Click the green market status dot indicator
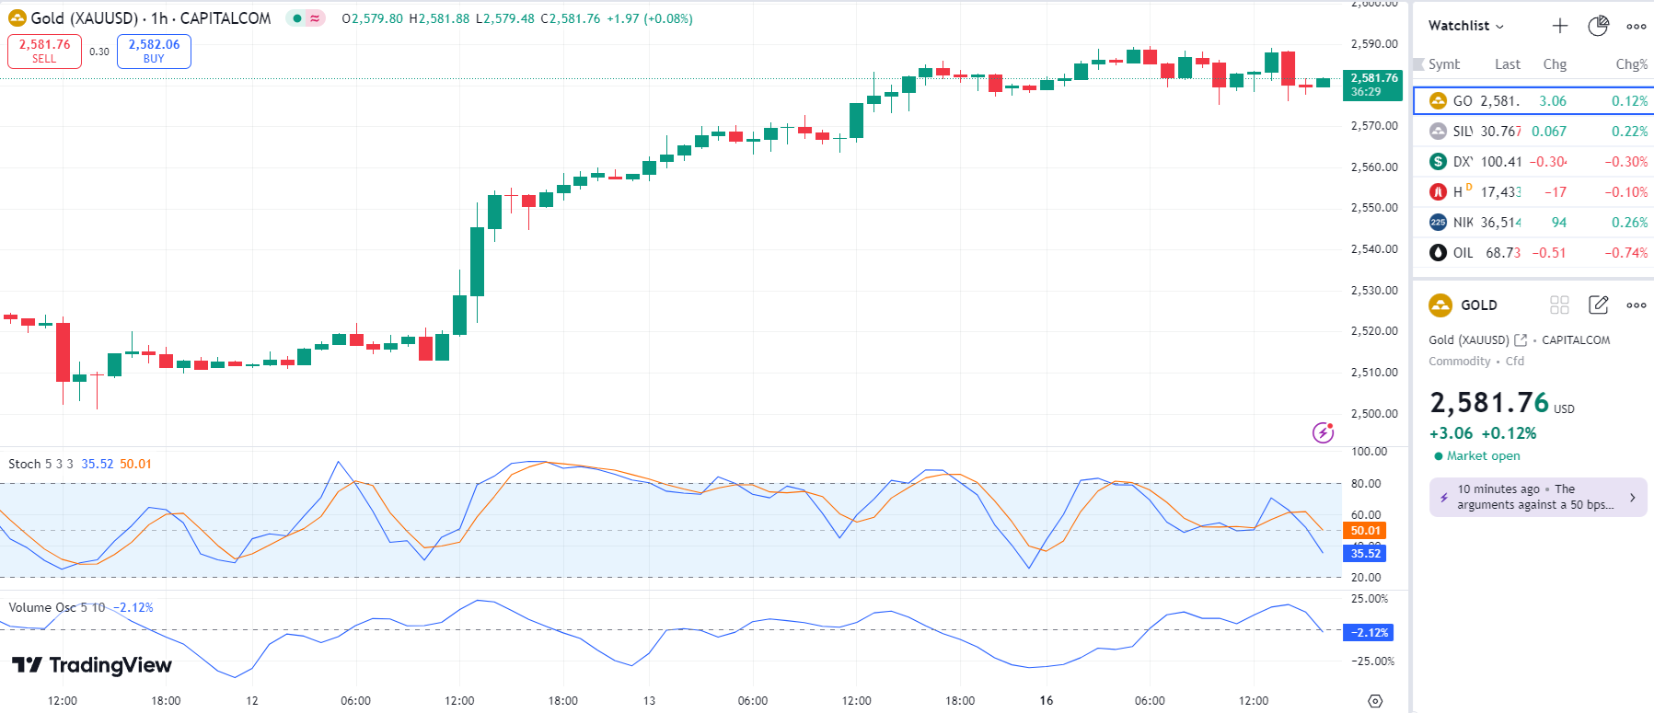This screenshot has height=713, width=1654. click(296, 18)
